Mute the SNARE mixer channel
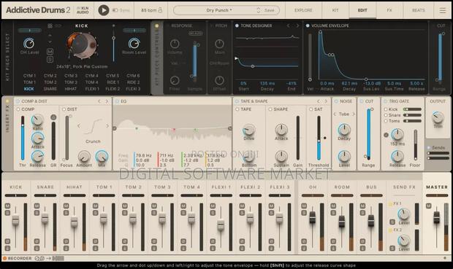 pyautogui.click(x=37, y=206)
